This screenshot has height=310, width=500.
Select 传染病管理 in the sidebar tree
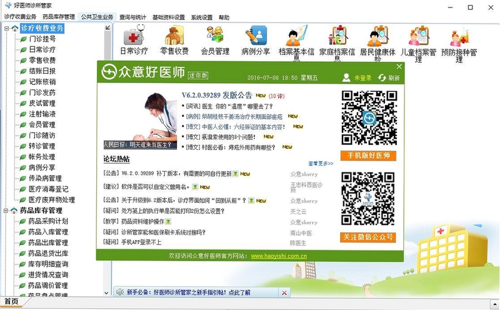coord(45,178)
